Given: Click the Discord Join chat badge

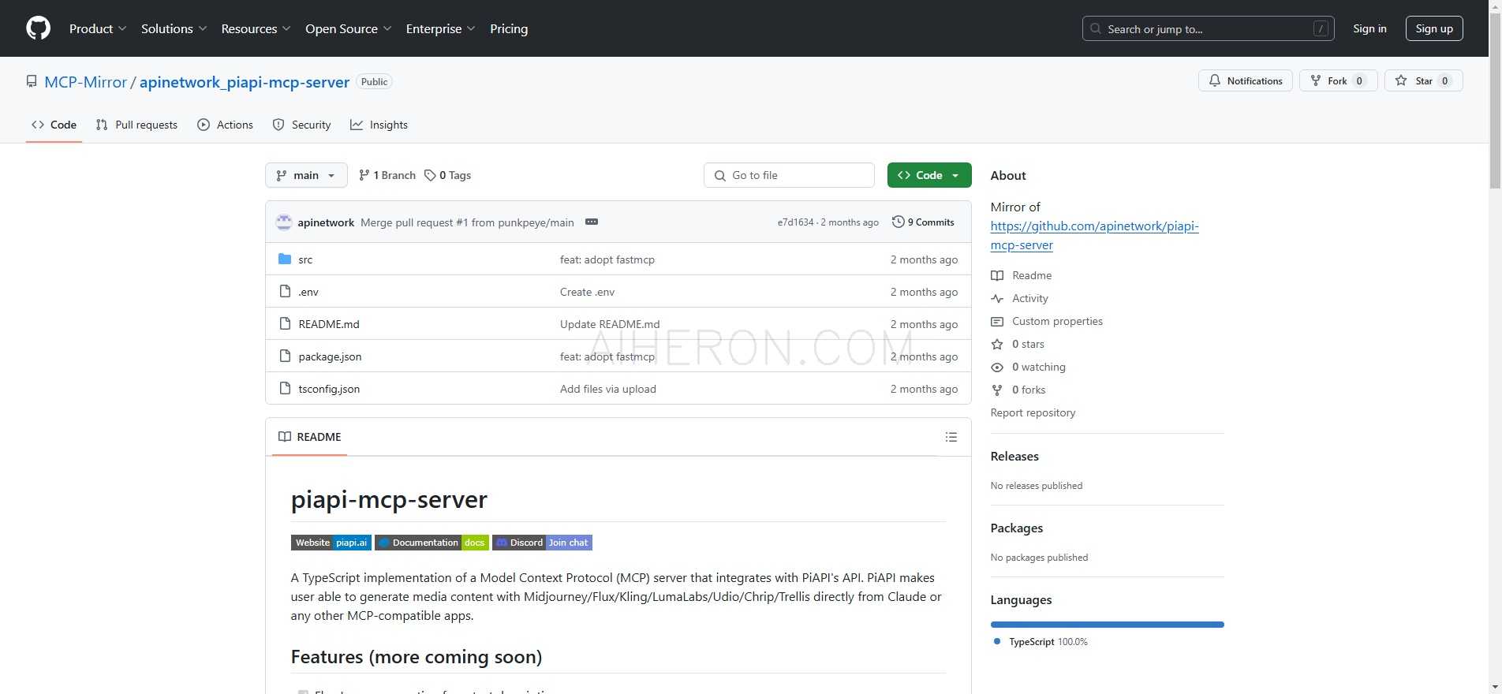Looking at the screenshot, I should pyautogui.click(x=542, y=543).
